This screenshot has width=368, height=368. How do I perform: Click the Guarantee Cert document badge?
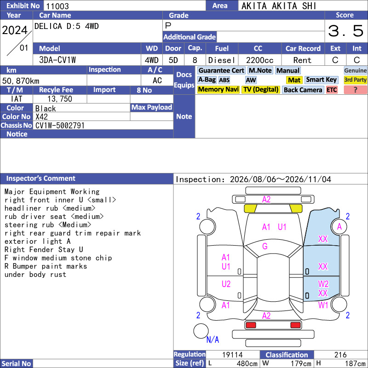pyautogui.click(x=221, y=70)
